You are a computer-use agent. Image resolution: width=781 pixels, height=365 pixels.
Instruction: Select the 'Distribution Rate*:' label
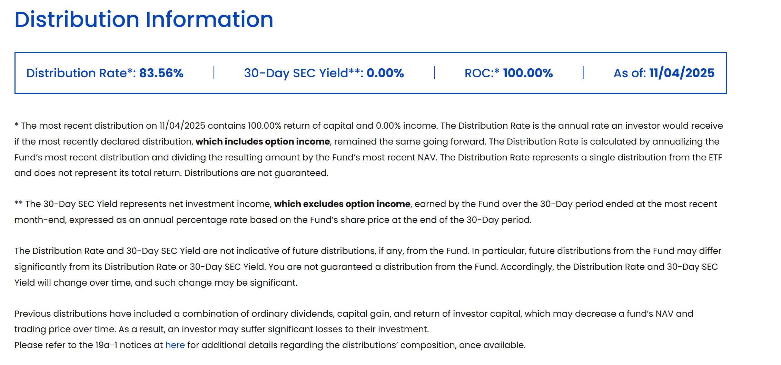[x=81, y=73]
